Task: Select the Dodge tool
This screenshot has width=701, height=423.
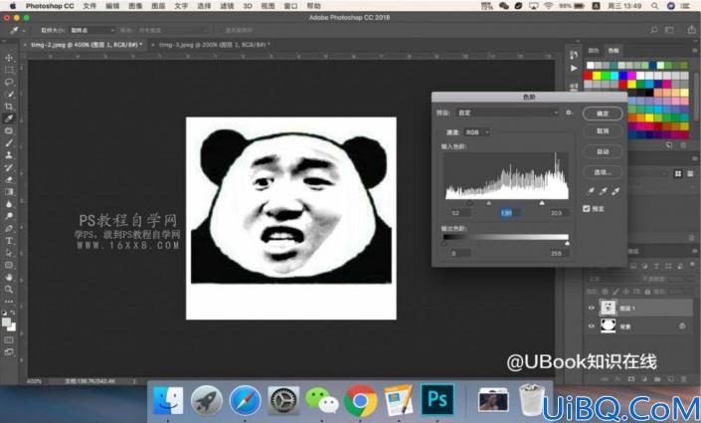Action: point(9,216)
